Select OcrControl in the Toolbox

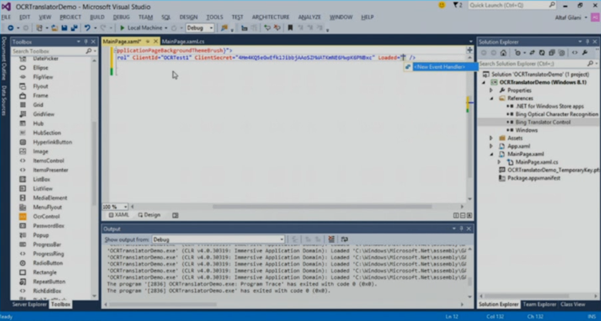(x=46, y=217)
